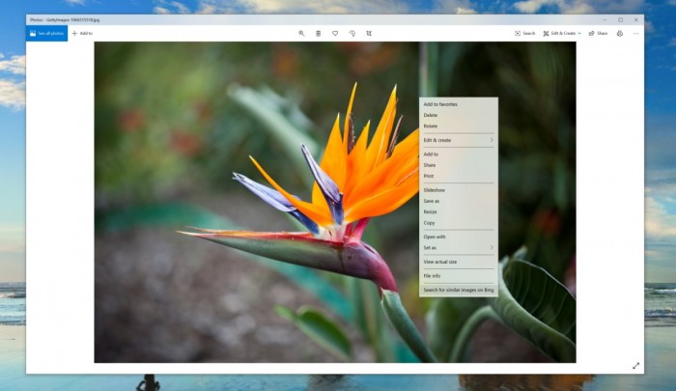Click the rotate icon in toolbar
This screenshot has height=391, width=676.
point(352,33)
